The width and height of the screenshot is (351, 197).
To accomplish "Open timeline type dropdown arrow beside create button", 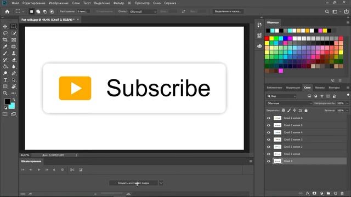I will pyautogui.click(x=161, y=183).
